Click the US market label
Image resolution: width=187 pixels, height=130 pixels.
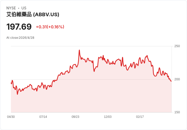coord(24,8)
